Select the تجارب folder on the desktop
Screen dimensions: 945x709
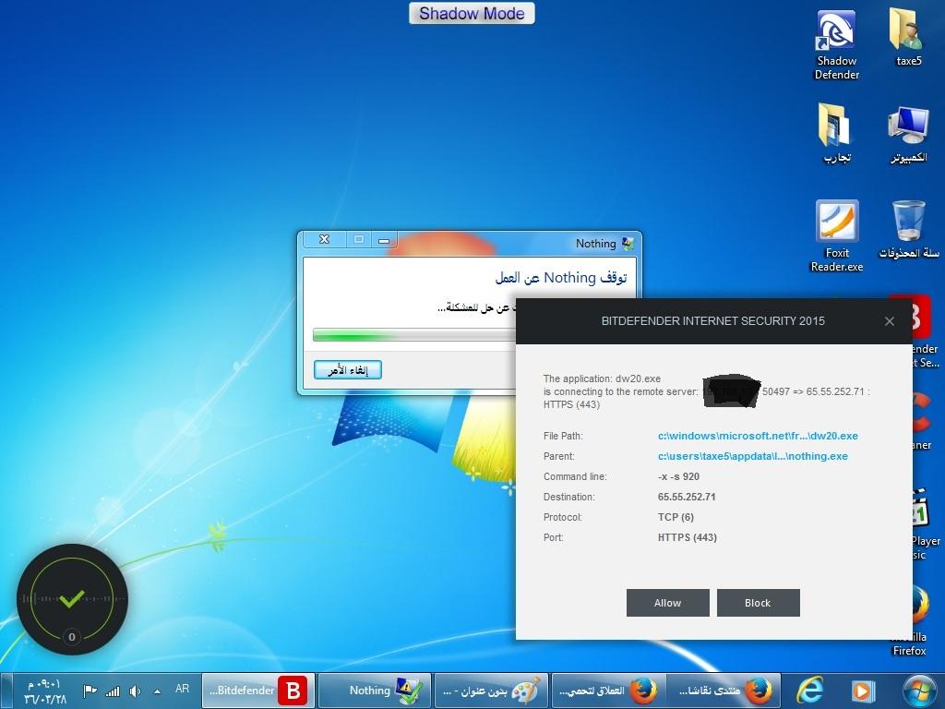(x=836, y=133)
